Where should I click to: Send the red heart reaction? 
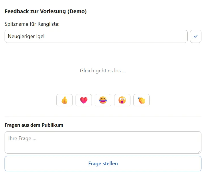pos(84,100)
